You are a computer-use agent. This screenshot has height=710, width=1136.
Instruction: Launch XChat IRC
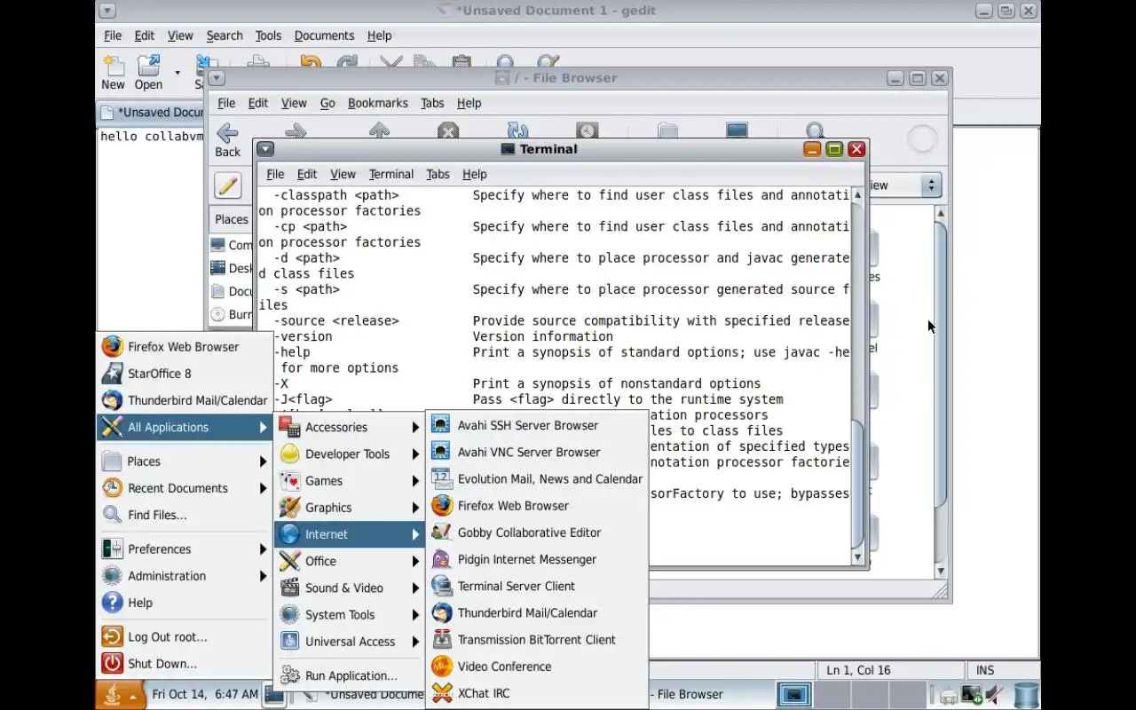click(537, 693)
